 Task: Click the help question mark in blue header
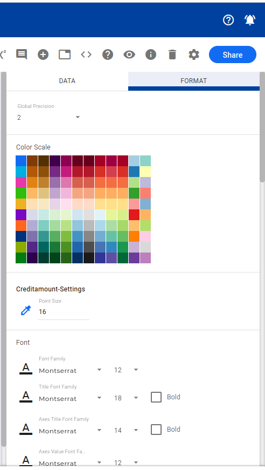click(x=228, y=20)
